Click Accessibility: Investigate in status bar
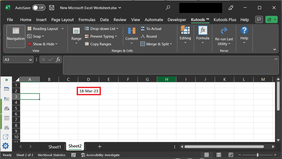Screen dimensions: 282x159 (x=100, y=155)
